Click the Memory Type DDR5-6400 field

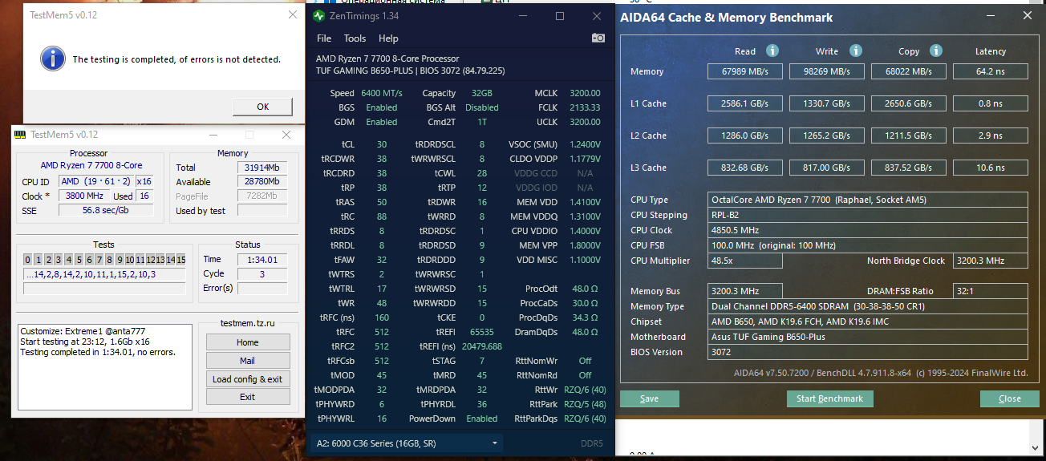coord(869,306)
